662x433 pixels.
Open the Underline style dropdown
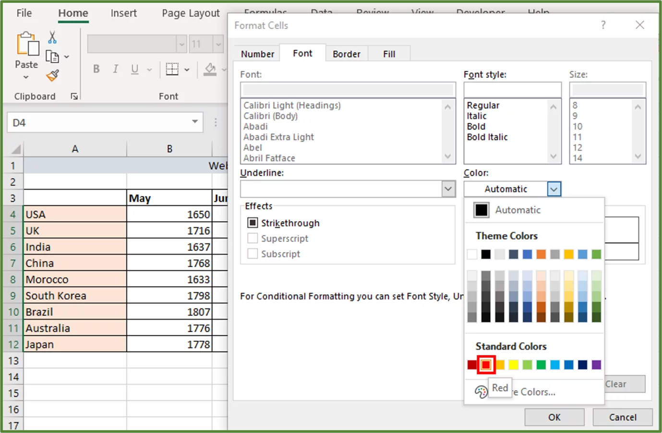[448, 189]
